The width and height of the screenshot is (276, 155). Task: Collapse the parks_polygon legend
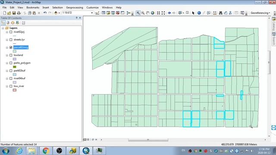(7, 63)
